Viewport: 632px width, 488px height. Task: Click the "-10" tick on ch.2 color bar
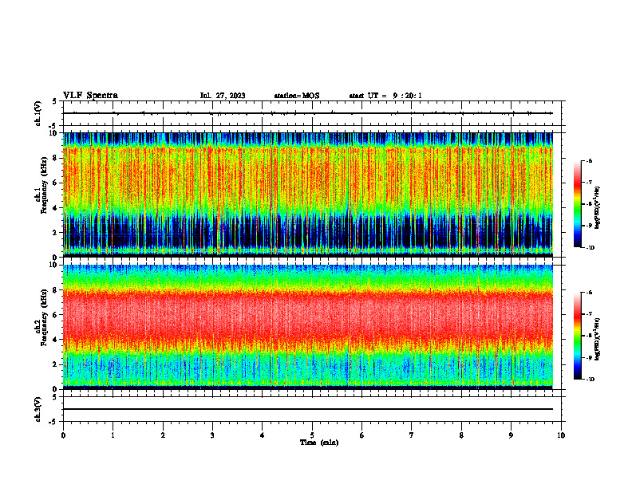pos(591,380)
